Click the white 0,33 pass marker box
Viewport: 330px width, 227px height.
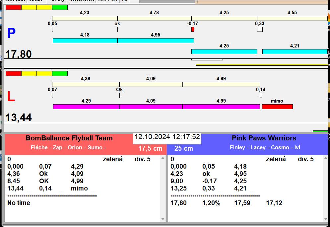tap(260, 29)
